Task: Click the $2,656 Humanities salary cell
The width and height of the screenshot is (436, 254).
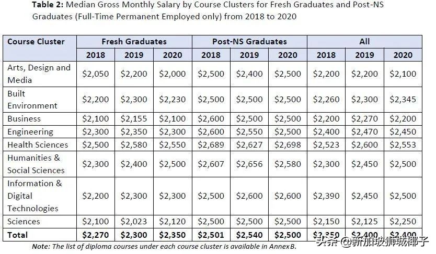Action: pos(249,164)
